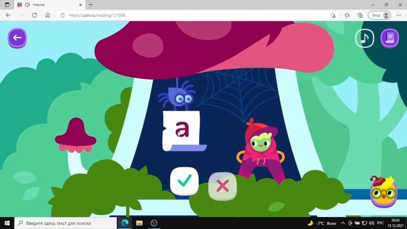Open browser collections button
This screenshot has height=229, width=407.
(361, 15)
